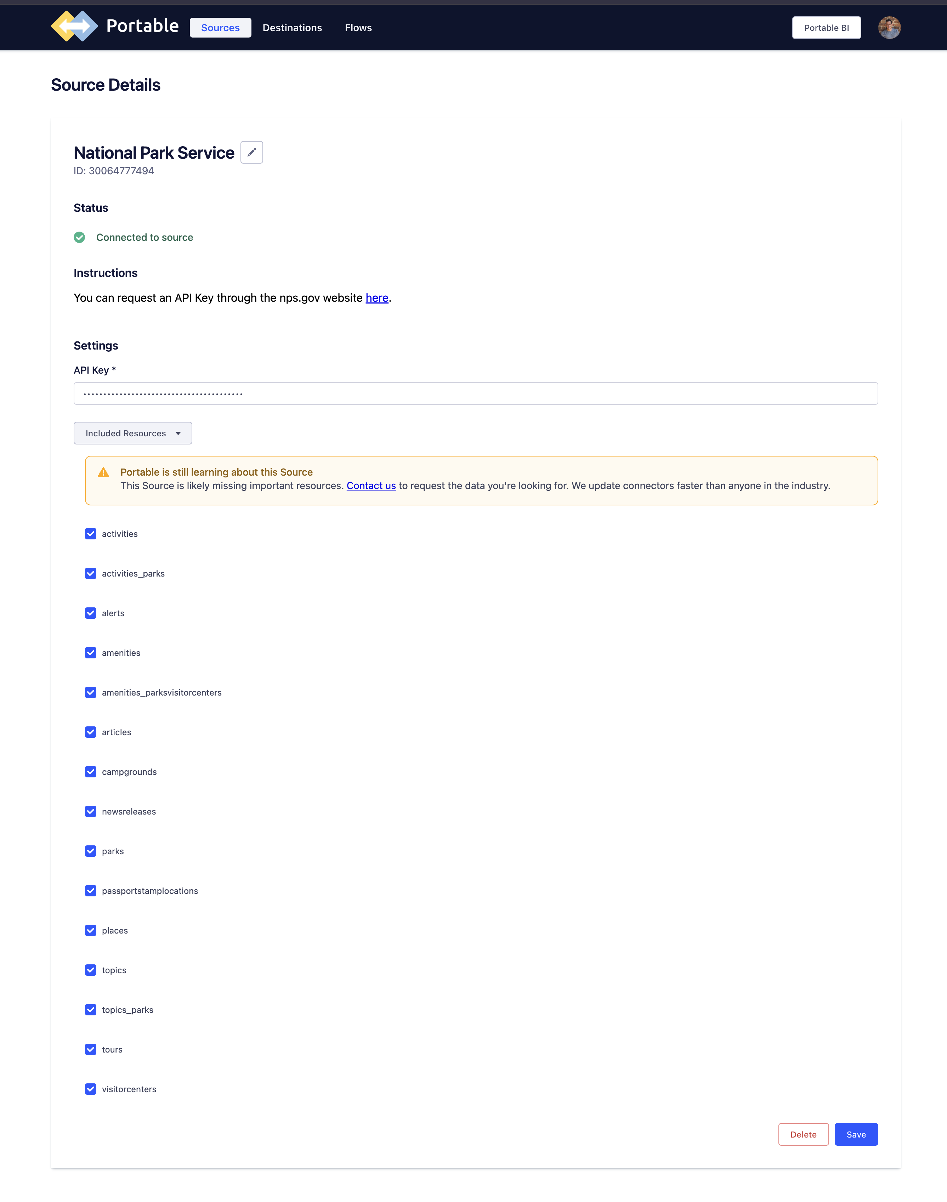The image size is (947, 1202).
Task: Click the Portable BI button
Action: [826, 27]
